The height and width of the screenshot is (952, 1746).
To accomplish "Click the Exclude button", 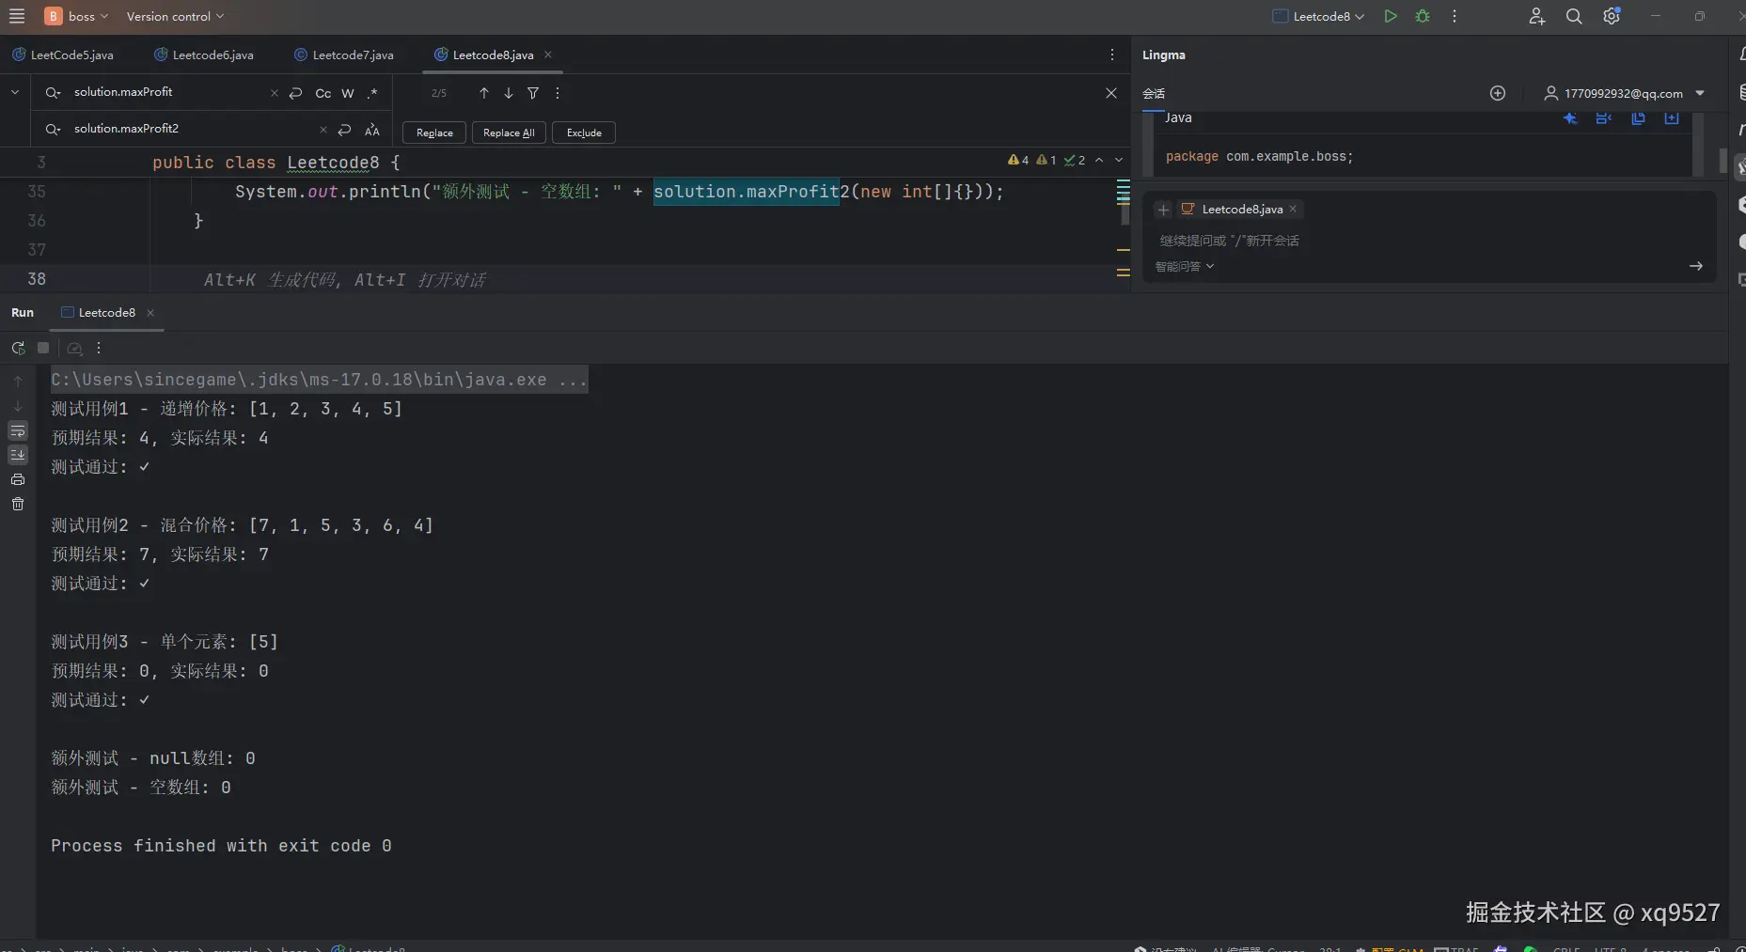I will pyautogui.click(x=584, y=133).
